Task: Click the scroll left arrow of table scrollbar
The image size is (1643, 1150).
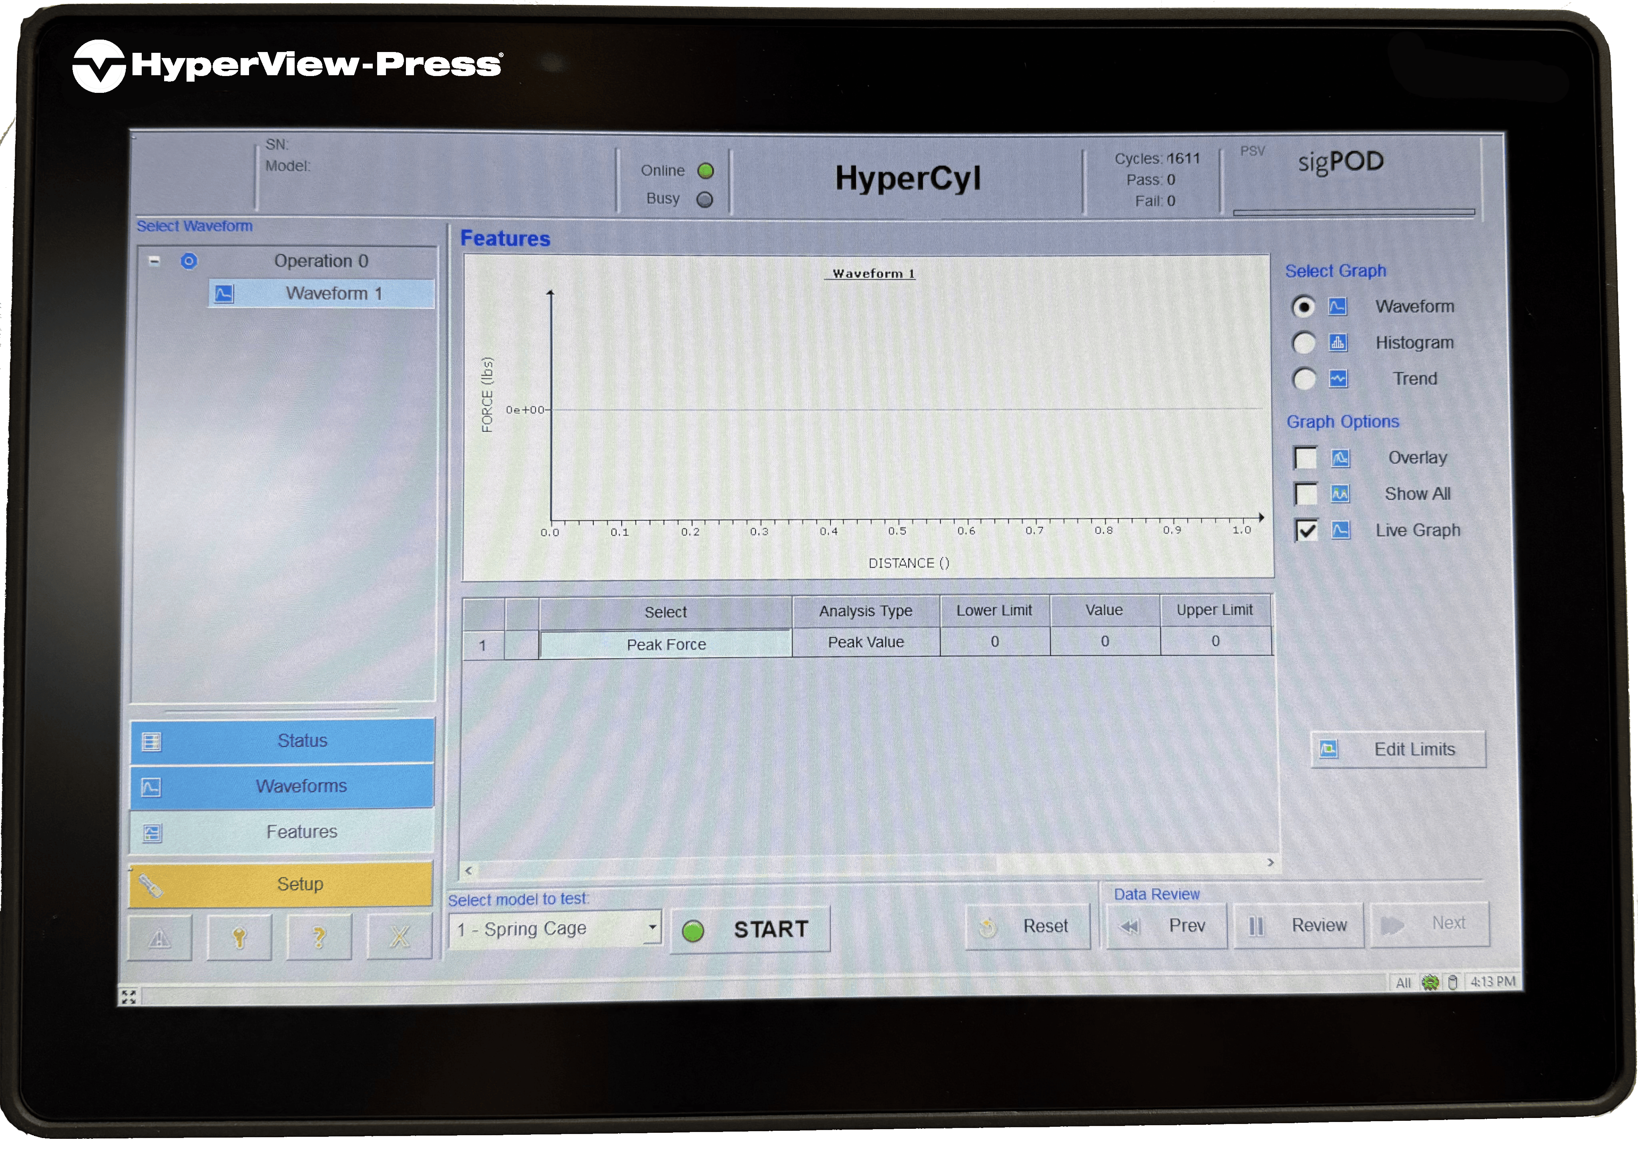Action: 469,871
